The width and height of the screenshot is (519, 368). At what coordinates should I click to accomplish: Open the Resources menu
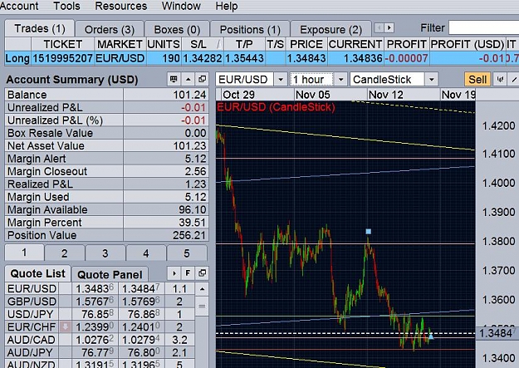pyautogui.click(x=120, y=6)
